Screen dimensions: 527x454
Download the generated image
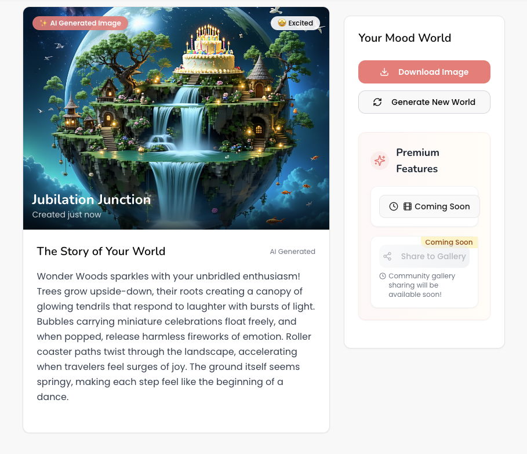(x=424, y=72)
